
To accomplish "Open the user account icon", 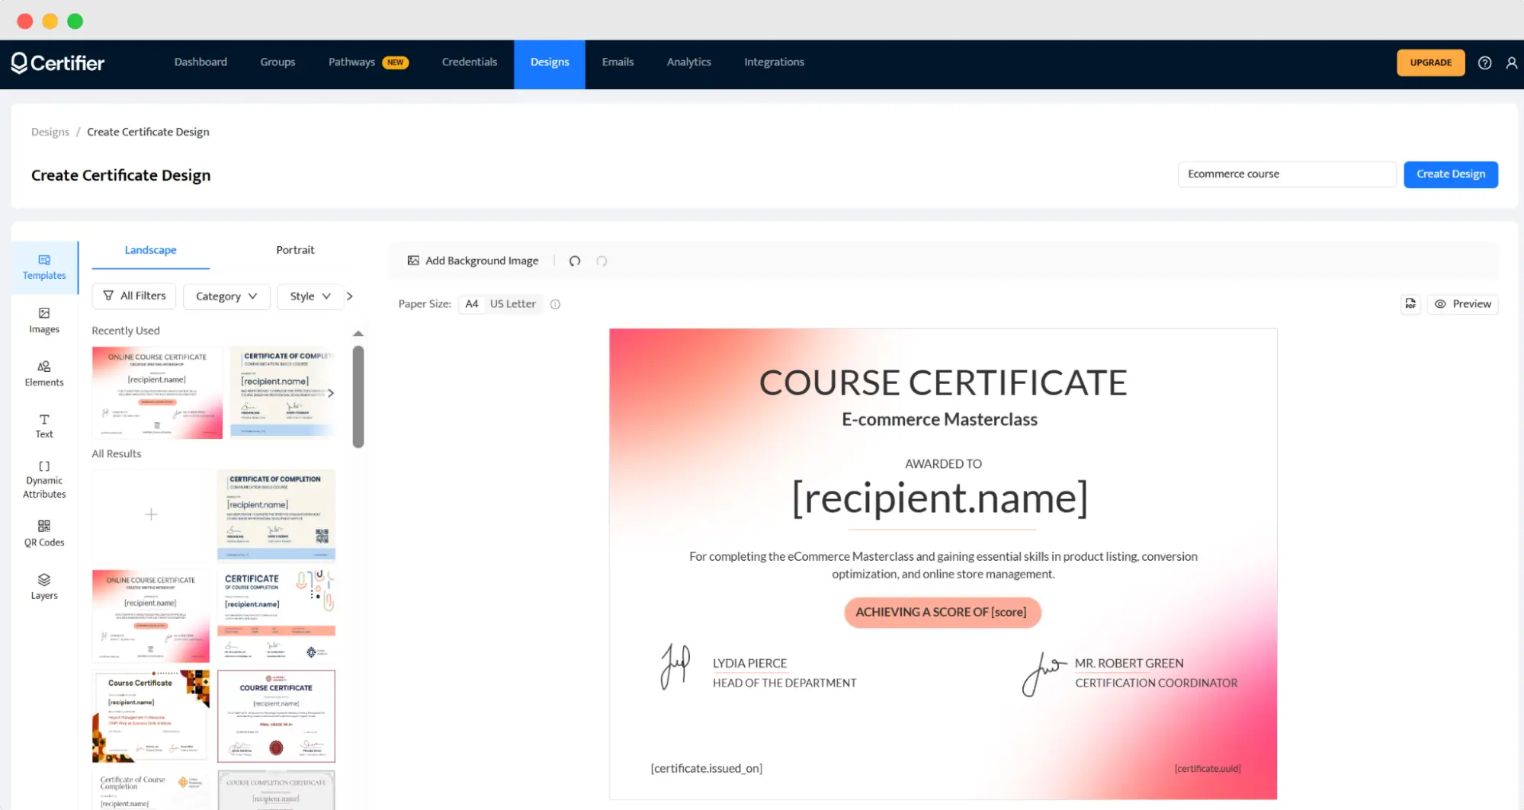I will [x=1511, y=62].
